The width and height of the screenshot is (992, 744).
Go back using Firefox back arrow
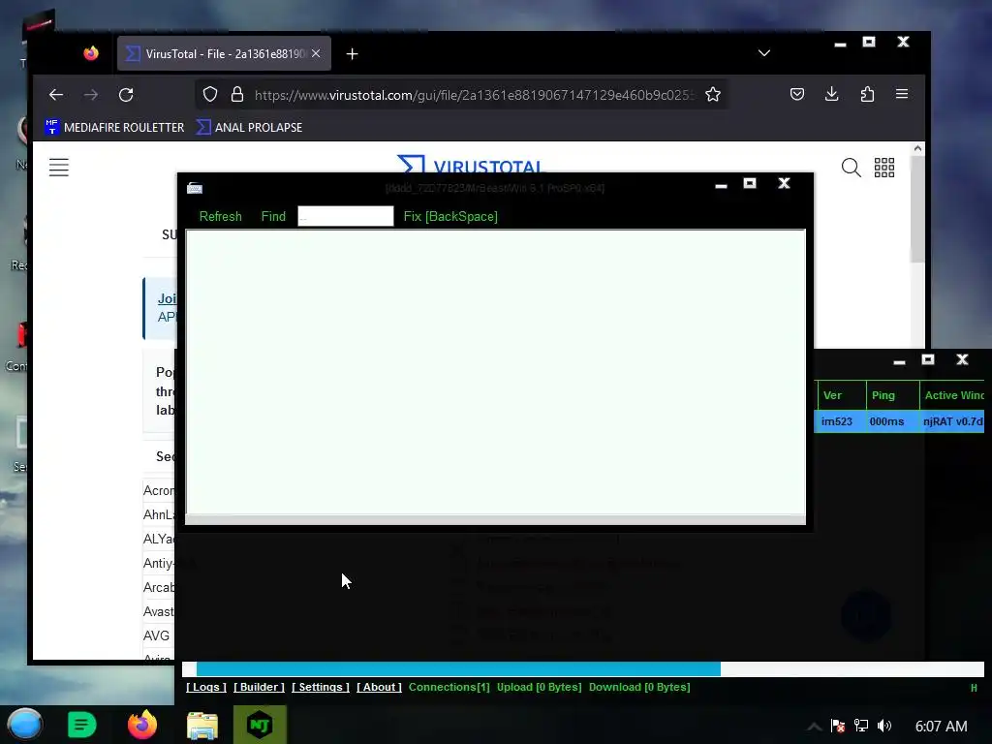[56, 95]
